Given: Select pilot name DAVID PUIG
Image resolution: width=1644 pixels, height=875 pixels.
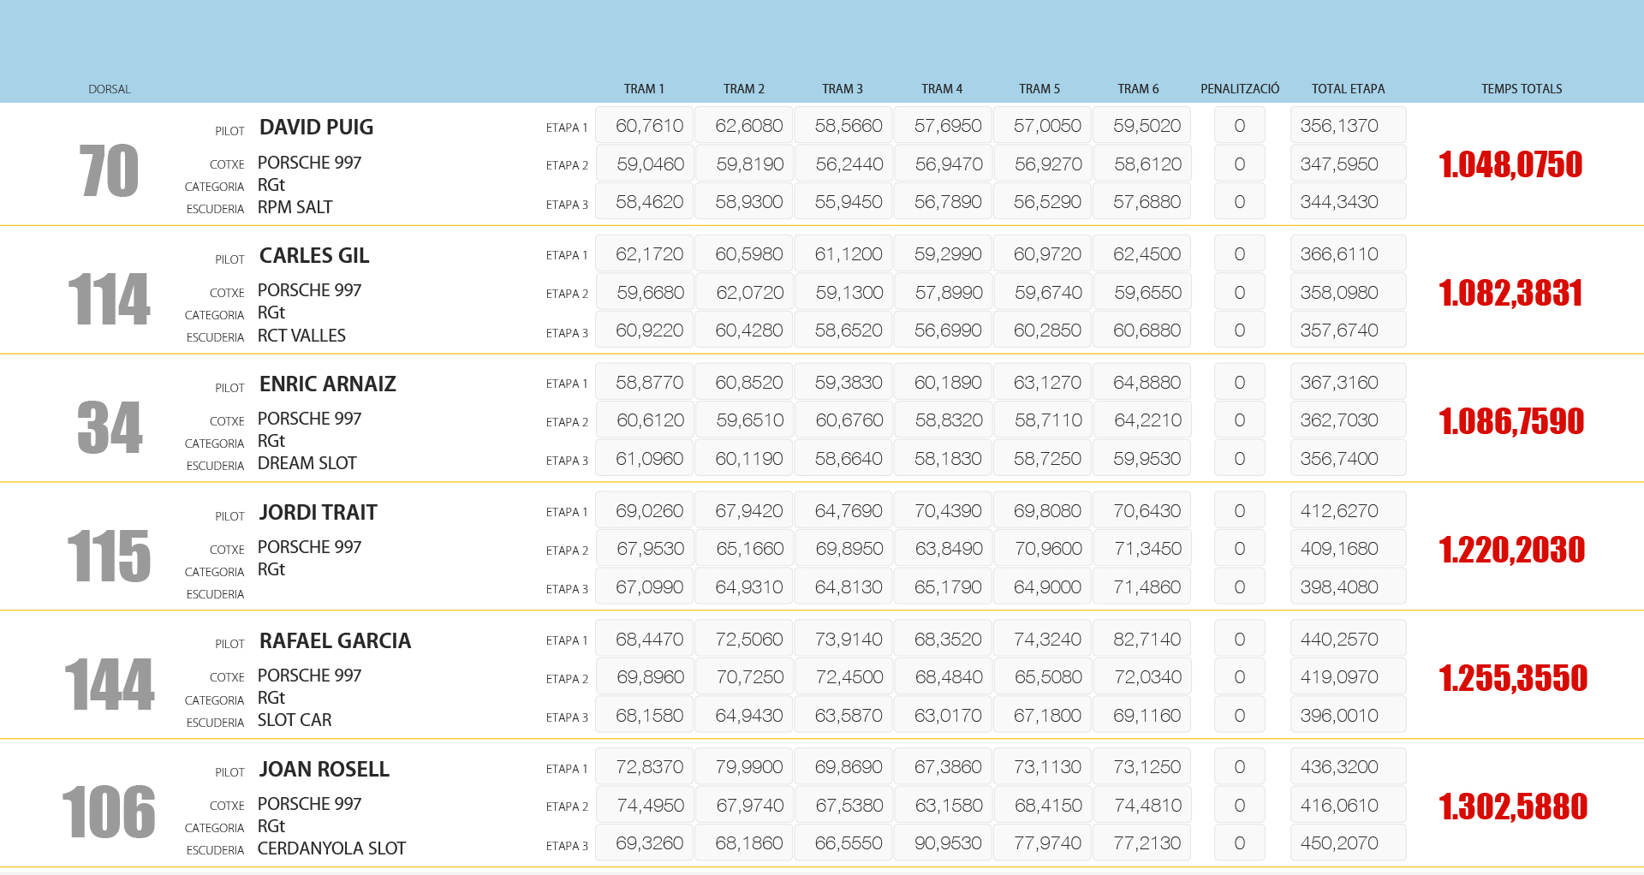Looking at the screenshot, I should [316, 128].
